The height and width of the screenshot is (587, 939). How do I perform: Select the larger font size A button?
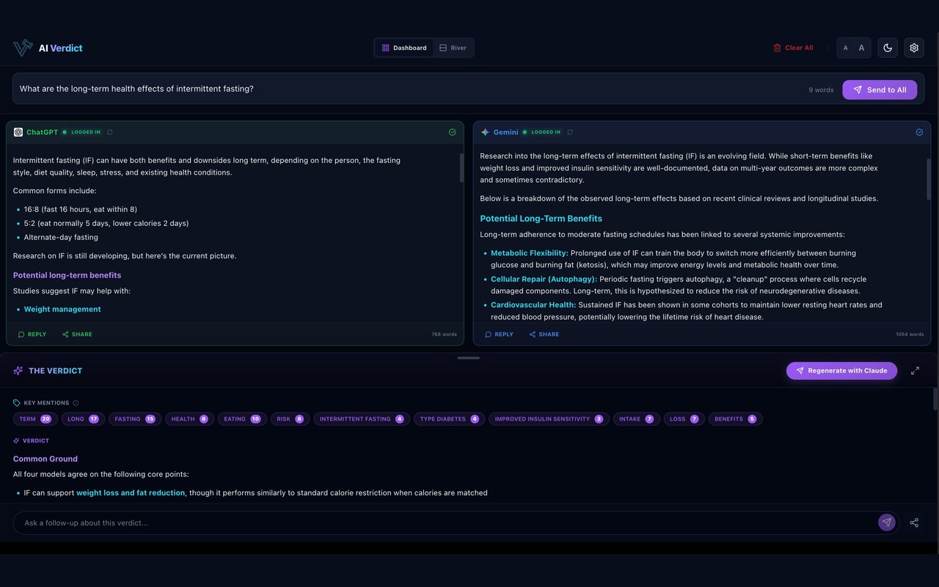click(861, 48)
